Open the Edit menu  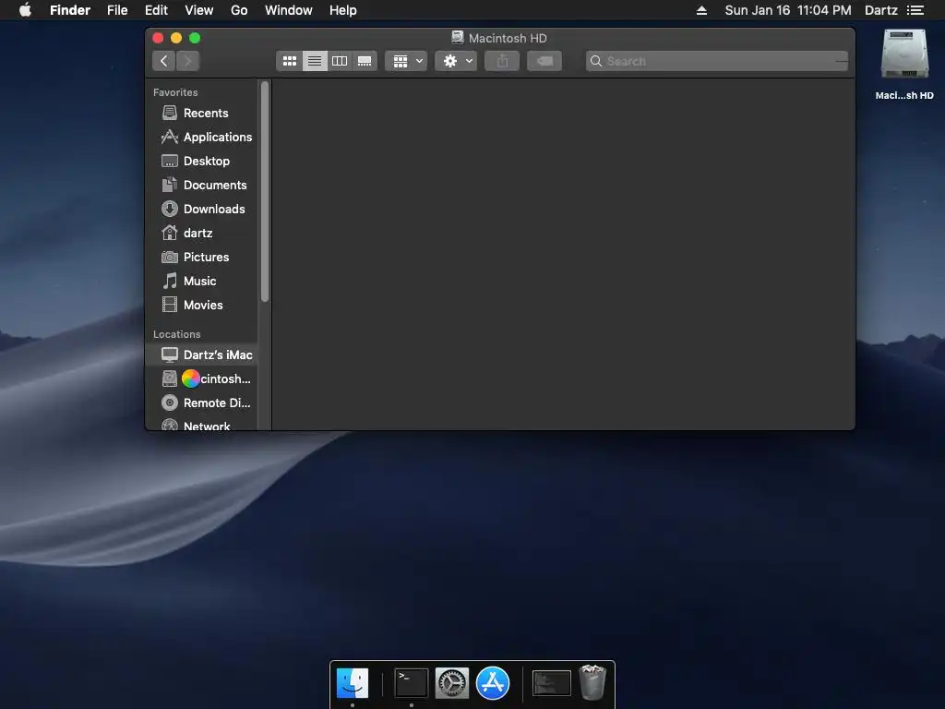pos(156,10)
